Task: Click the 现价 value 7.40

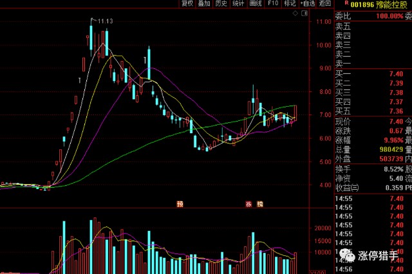Action: pyautogui.click(x=397, y=122)
